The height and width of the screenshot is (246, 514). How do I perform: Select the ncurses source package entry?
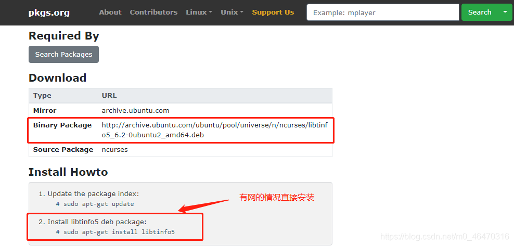(x=114, y=150)
